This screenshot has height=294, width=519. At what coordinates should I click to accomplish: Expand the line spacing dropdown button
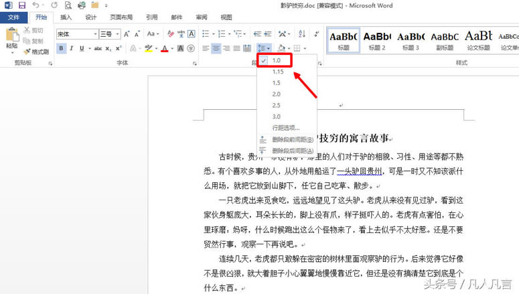point(265,48)
